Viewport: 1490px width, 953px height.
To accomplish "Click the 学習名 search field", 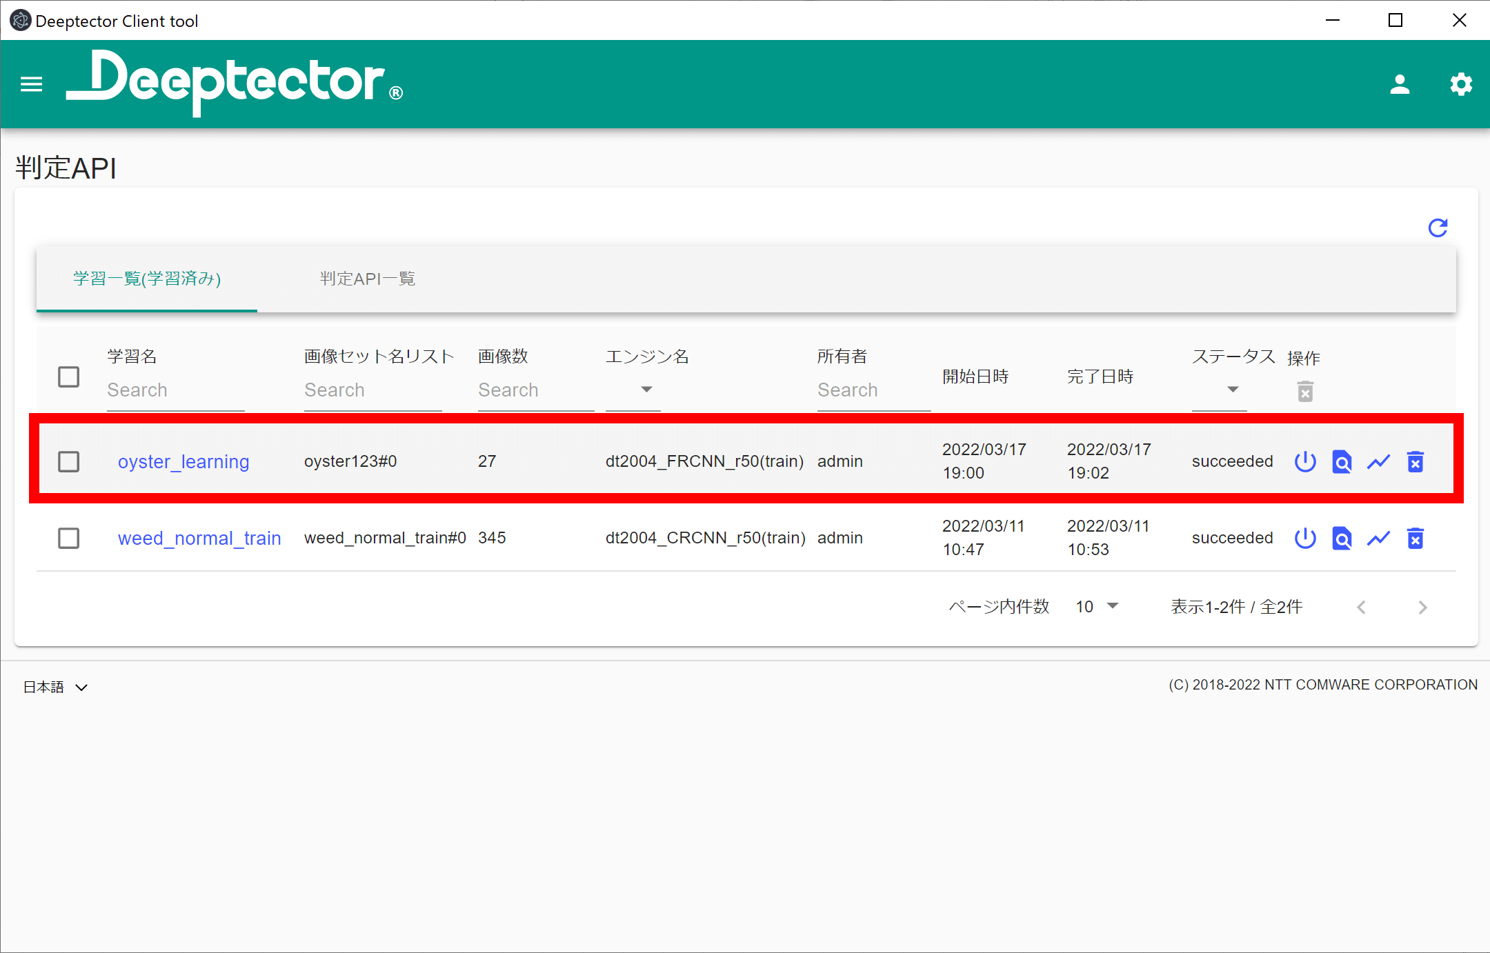I will pyautogui.click(x=175, y=390).
